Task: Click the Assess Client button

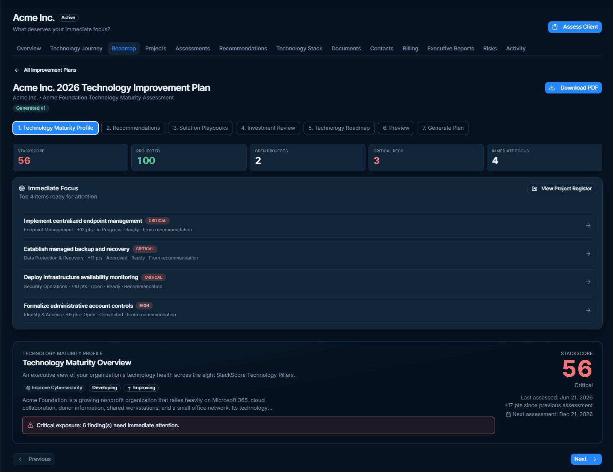Action: point(575,27)
